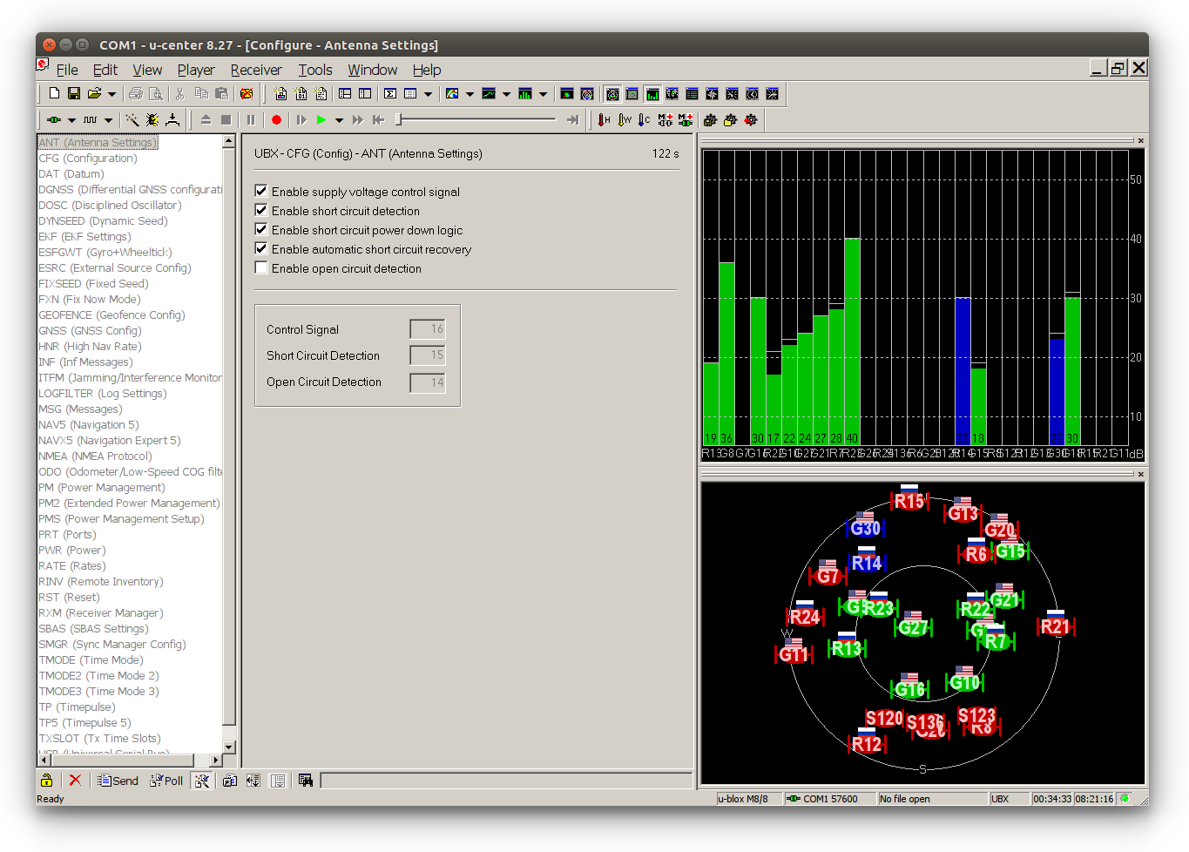Click the debug bug icon
Image resolution: width=1189 pixels, height=852 pixels.
[152, 120]
